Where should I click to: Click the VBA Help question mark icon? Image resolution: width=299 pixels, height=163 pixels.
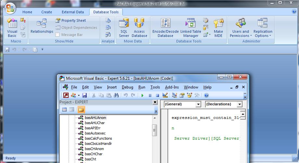click(x=206, y=95)
